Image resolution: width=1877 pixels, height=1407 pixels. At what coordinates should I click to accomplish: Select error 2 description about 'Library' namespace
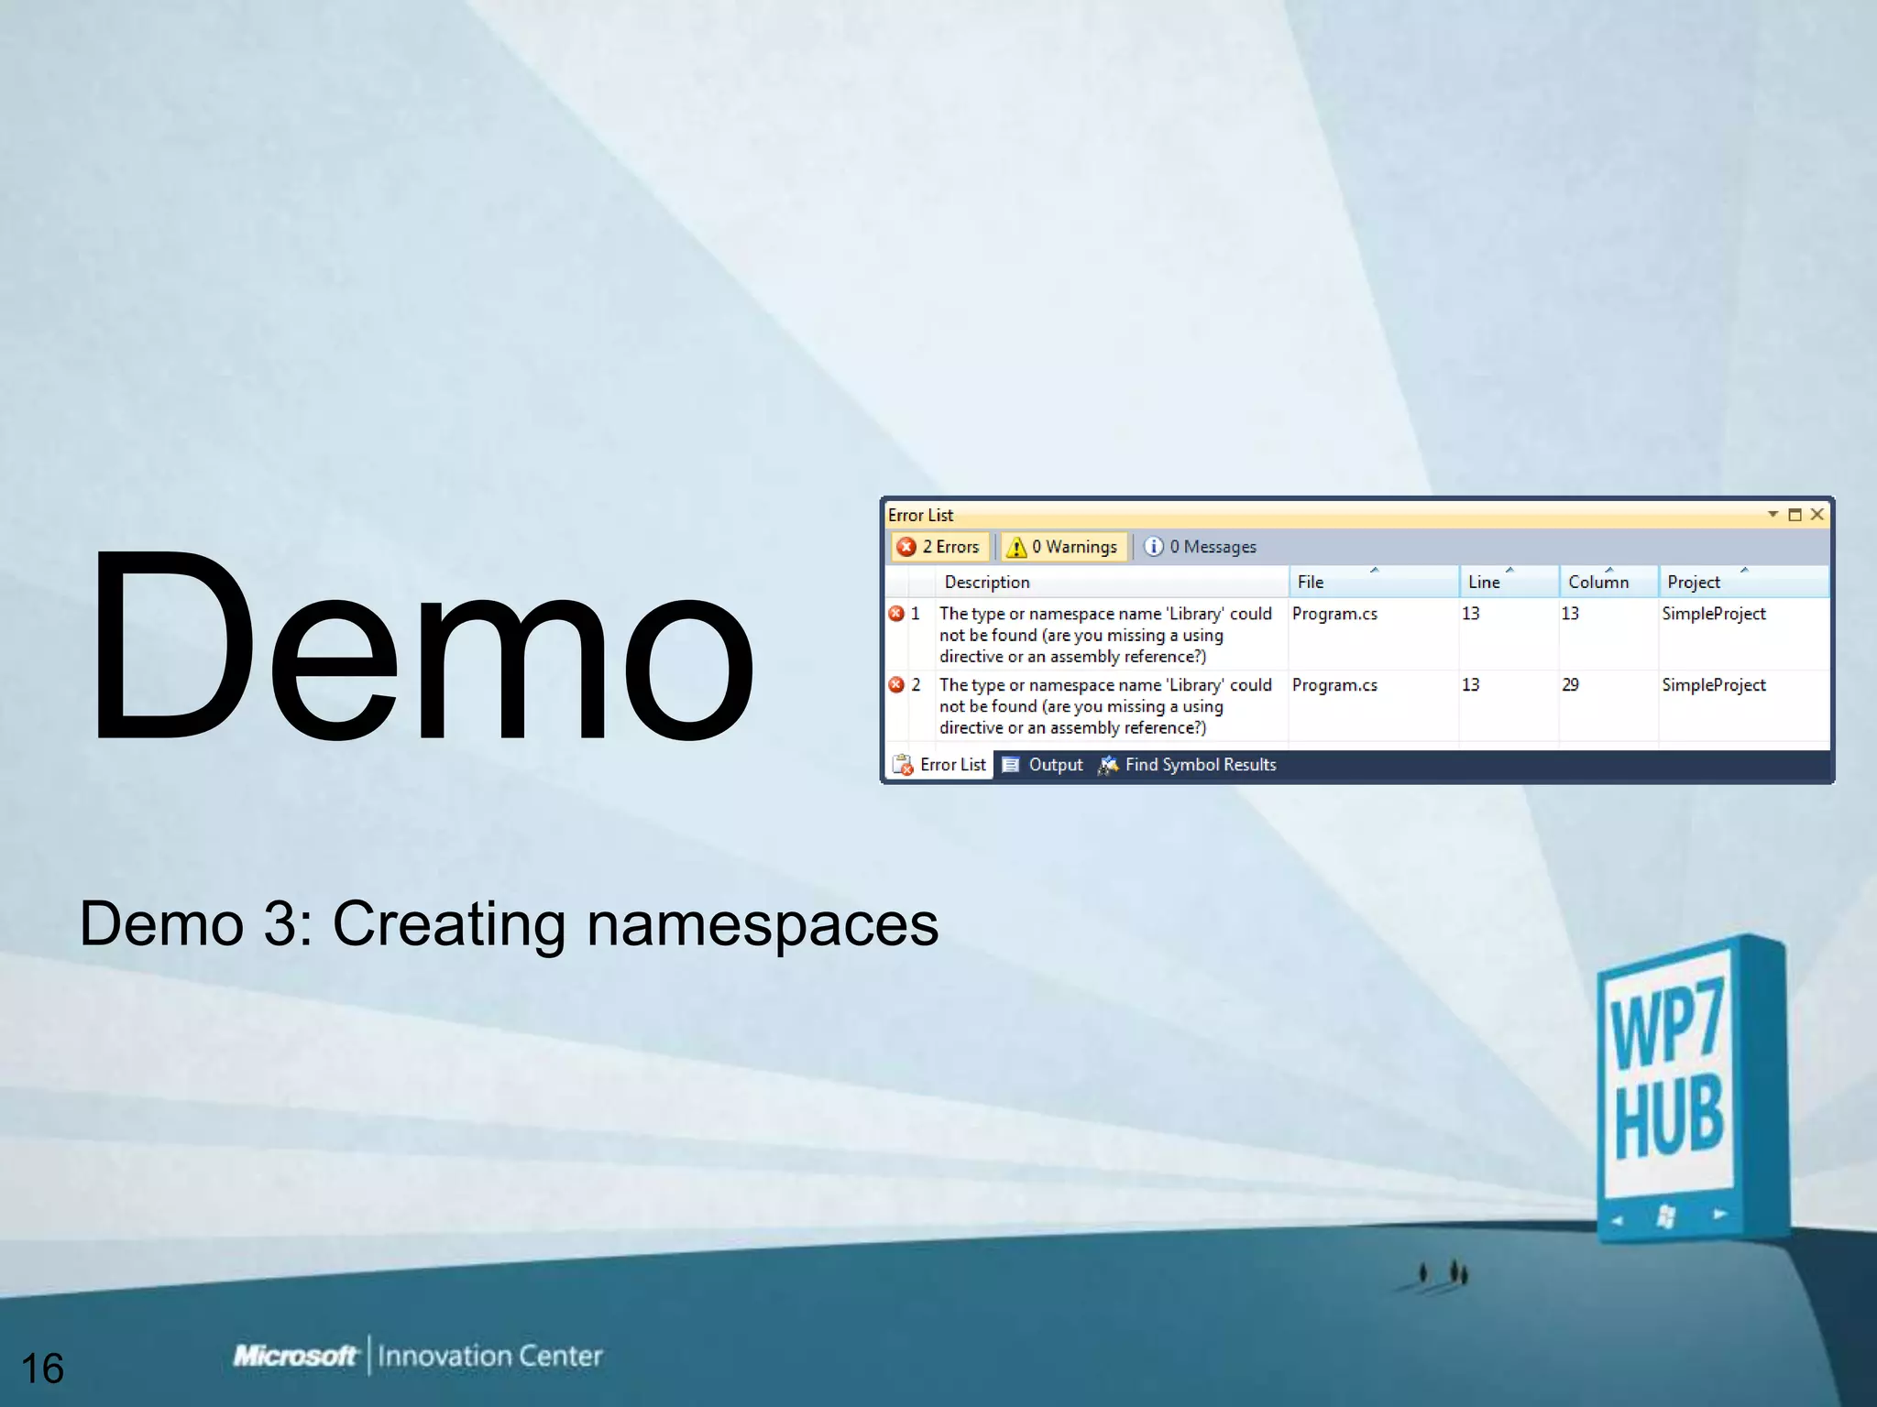(x=1105, y=706)
